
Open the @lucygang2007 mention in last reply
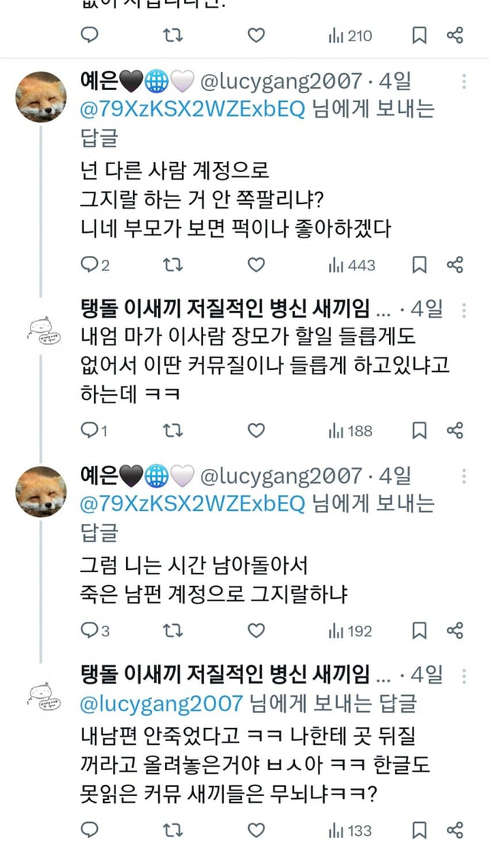(x=161, y=703)
